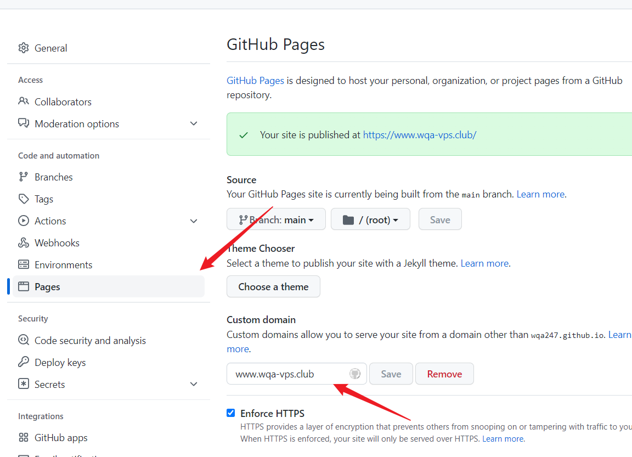The height and width of the screenshot is (457, 632).
Task: Open Webhooks via its icon
Action: (x=24, y=242)
